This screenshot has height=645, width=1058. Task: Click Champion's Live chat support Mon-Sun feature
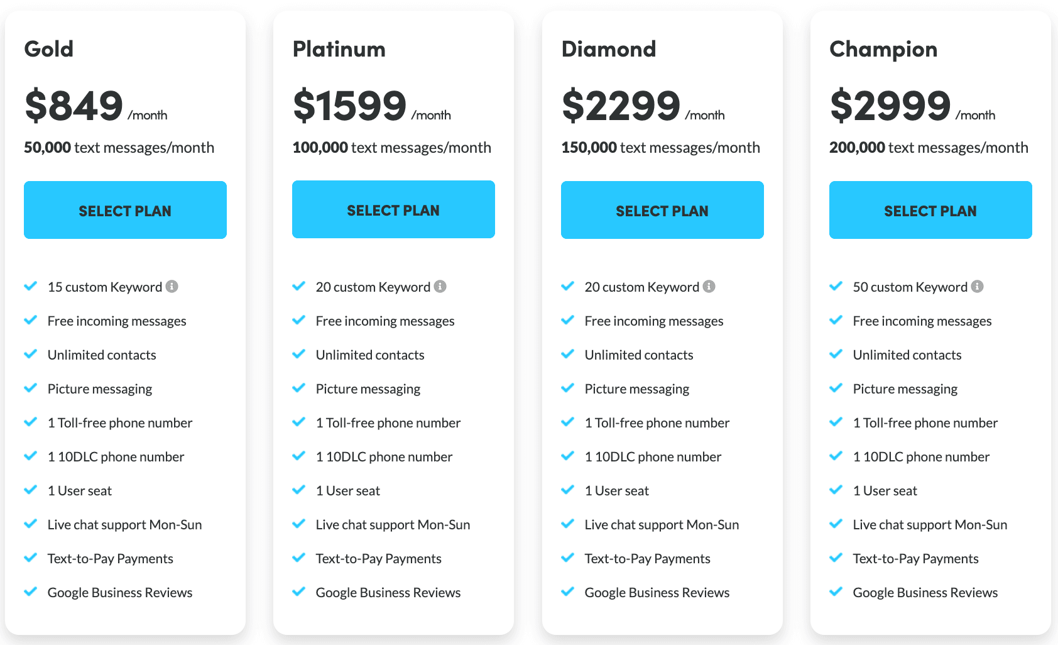tap(930, 525)
